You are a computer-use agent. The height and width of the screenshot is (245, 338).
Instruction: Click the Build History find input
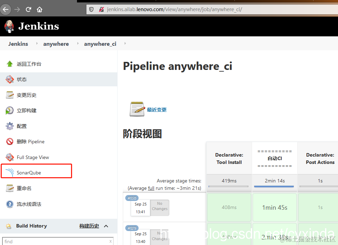coord(57,241)
